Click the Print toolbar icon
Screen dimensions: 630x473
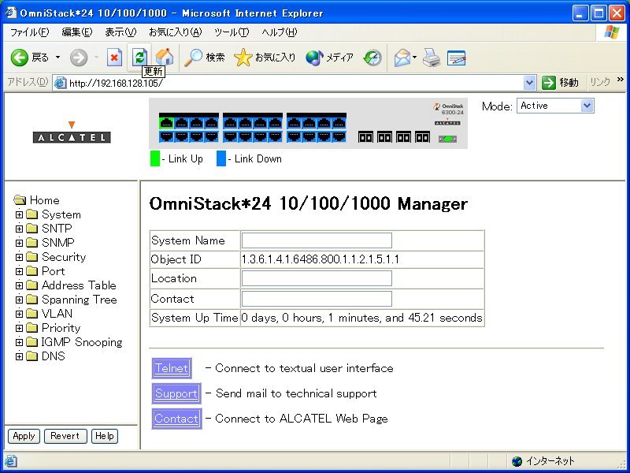point(431,58)
